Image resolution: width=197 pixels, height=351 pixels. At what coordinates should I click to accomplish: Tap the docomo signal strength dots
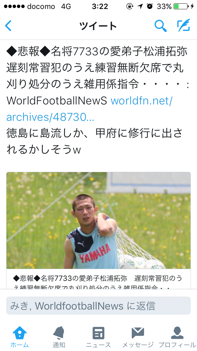pyautogui.click(x=14, y=6)
